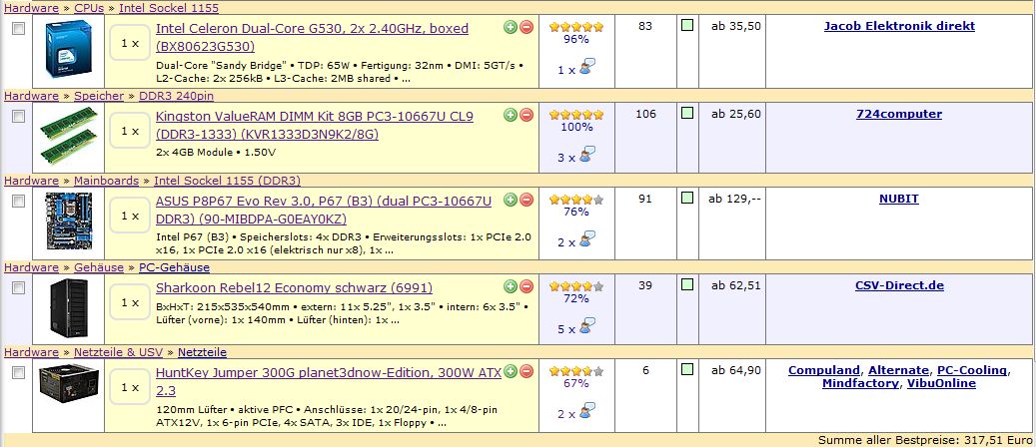This screenshot has width=1036, height=447.
Task: Increase quantity of Intel Celeron G530 with plus icon
Action: point(511,27)
